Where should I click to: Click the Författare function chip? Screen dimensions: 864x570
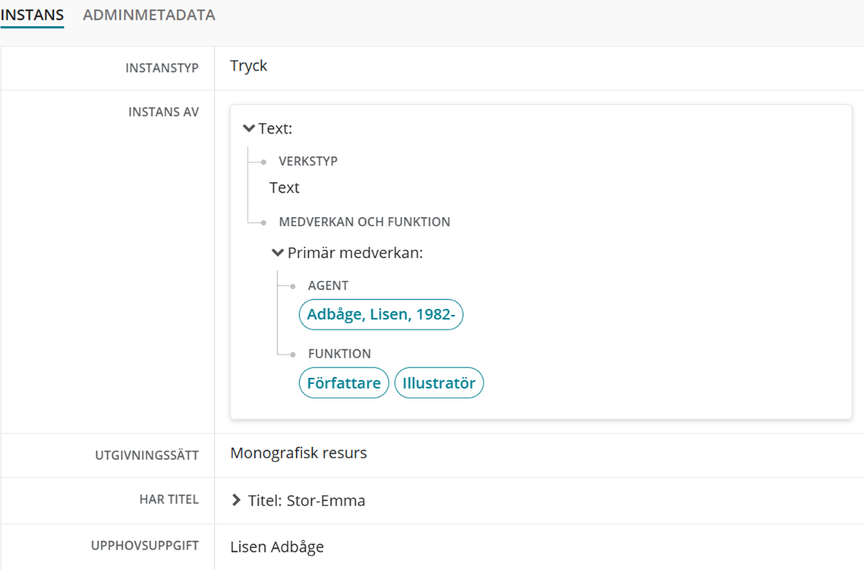pos(344,383)
